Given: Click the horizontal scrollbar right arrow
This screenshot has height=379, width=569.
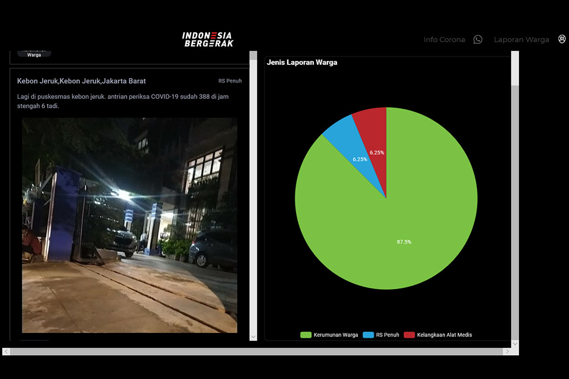Looking at the screenshot, I should [x=507, y=352].
